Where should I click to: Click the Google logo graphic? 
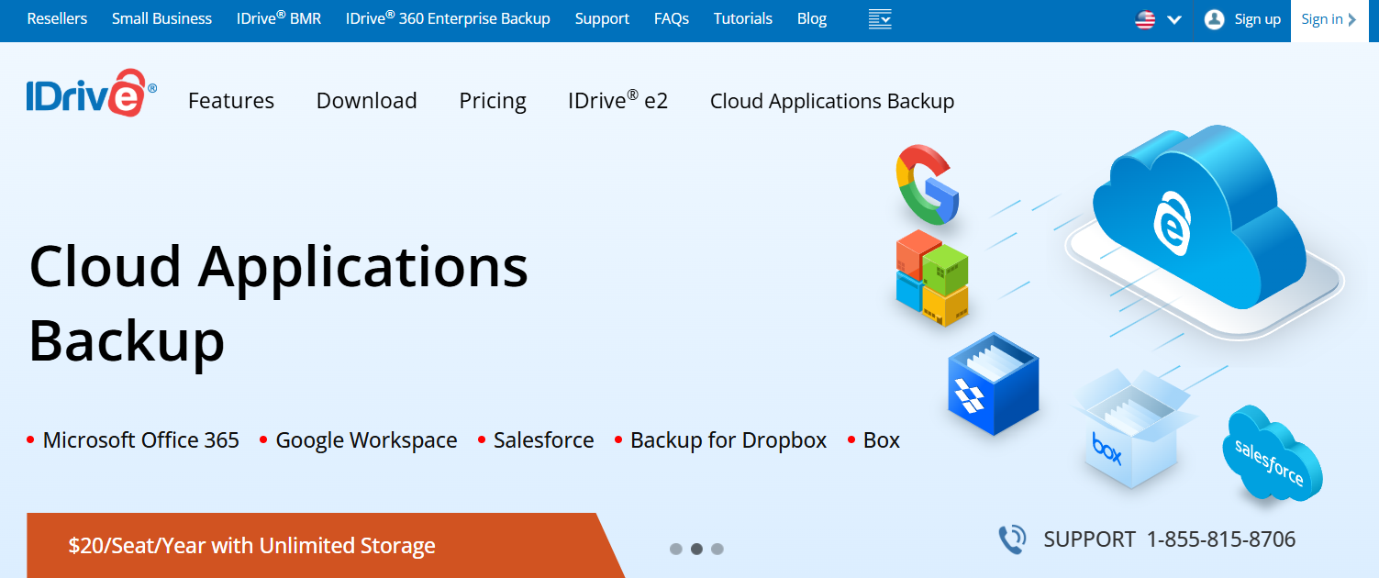tap(928, 183)
